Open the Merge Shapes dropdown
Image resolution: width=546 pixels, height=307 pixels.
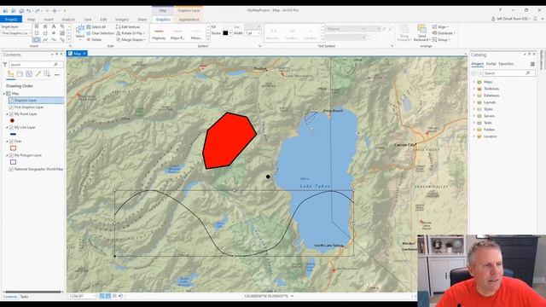point(131,40)
